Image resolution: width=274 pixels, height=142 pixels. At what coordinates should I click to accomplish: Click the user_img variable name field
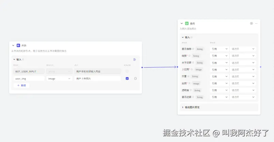click(29, 79)
